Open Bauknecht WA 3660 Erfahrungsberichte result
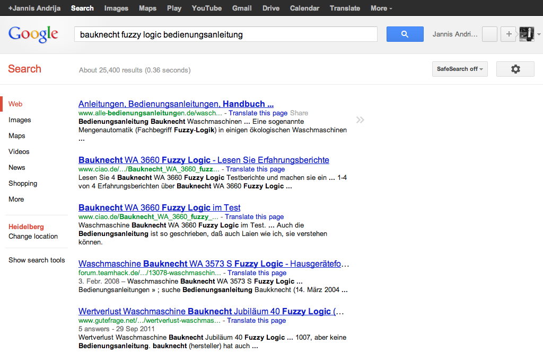 pyautogui.click(x=204, y=160)
